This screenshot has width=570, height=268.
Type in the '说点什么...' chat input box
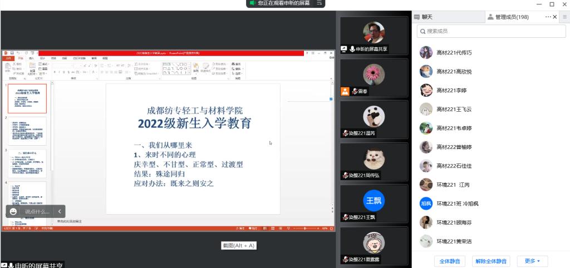tap(37, 211)
